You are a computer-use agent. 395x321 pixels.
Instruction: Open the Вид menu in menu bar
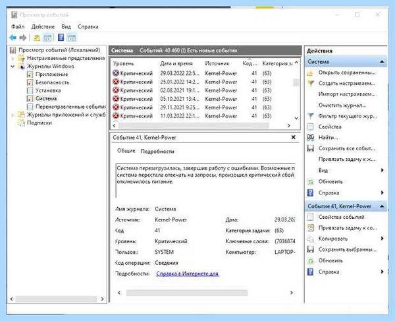[x=66, y=26]
